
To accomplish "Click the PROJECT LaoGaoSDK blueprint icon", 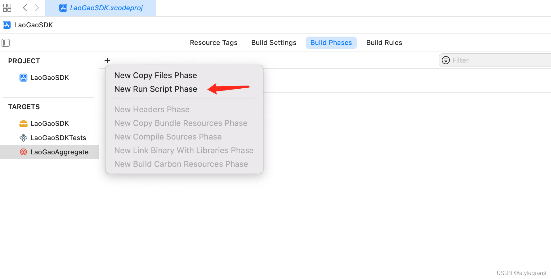I will click(23, 77).
